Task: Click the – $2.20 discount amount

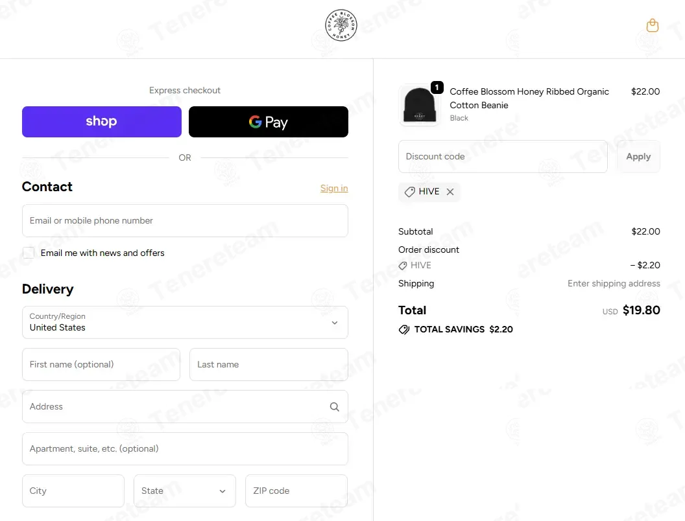Action: pyautogui.click(x=645, y=265)
